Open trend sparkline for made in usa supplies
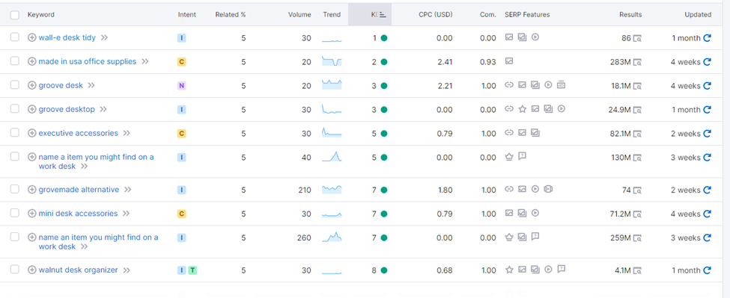This screenshot has height=298, width=730. pyautogui.click(x=332, y=61)
